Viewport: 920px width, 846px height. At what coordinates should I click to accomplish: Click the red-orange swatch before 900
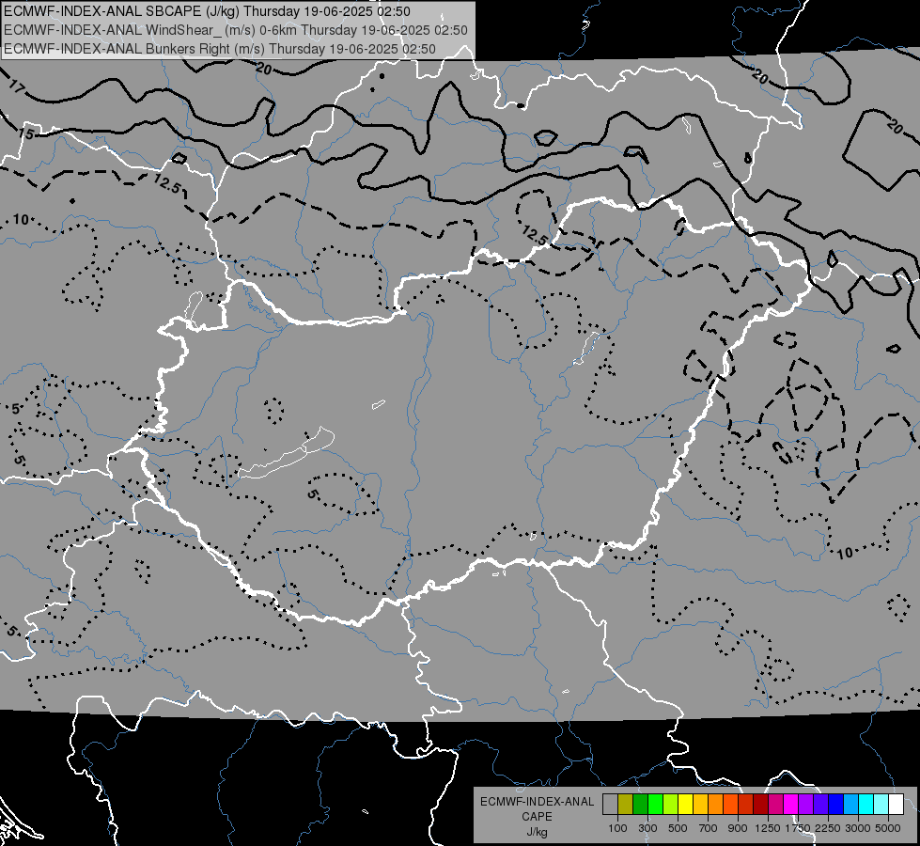pos(730,805)
